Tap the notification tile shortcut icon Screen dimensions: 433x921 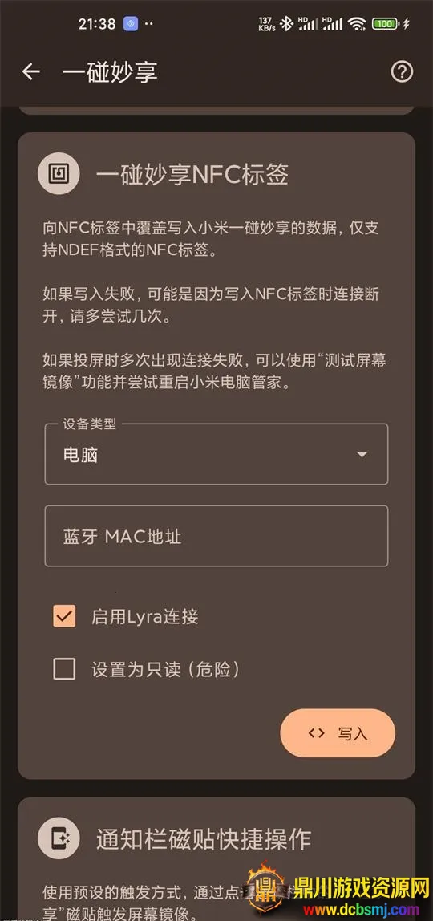click(x=59, y=839)
